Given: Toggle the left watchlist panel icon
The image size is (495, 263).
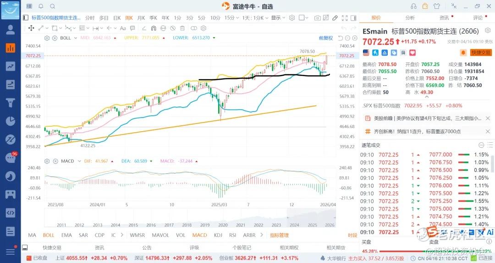Looking at the screenshot, I should 26,18.
